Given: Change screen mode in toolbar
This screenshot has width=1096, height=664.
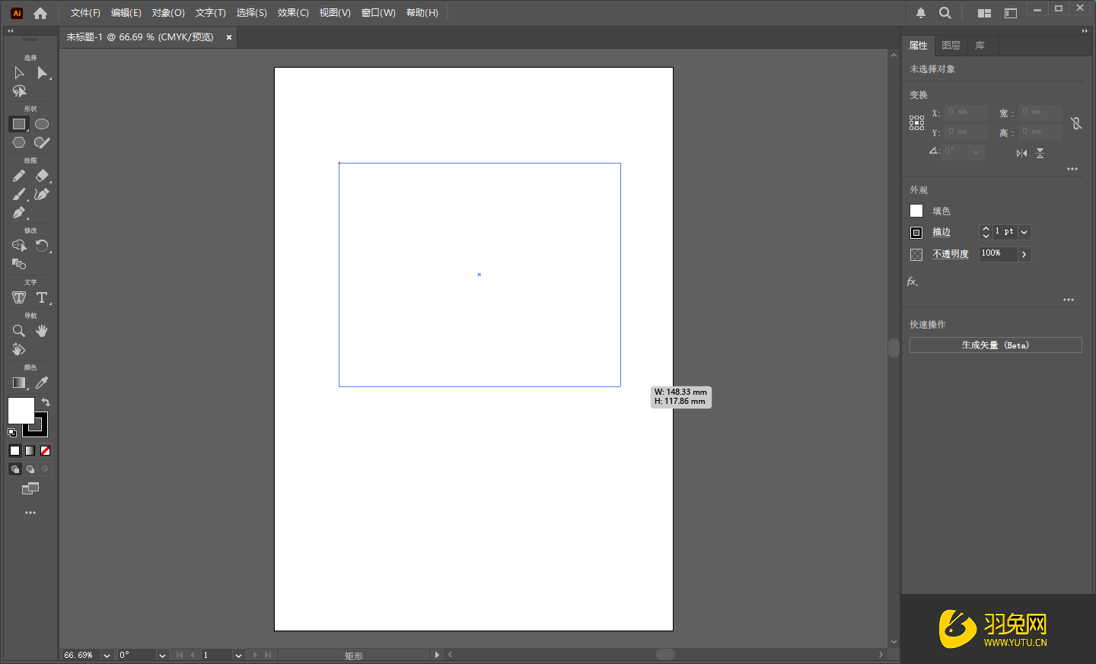Looking at the screenshot, I should point(30,488).
